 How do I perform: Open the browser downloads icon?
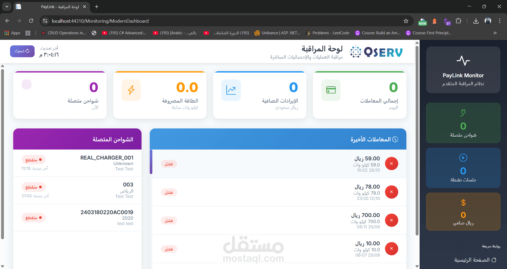point(476,21)
